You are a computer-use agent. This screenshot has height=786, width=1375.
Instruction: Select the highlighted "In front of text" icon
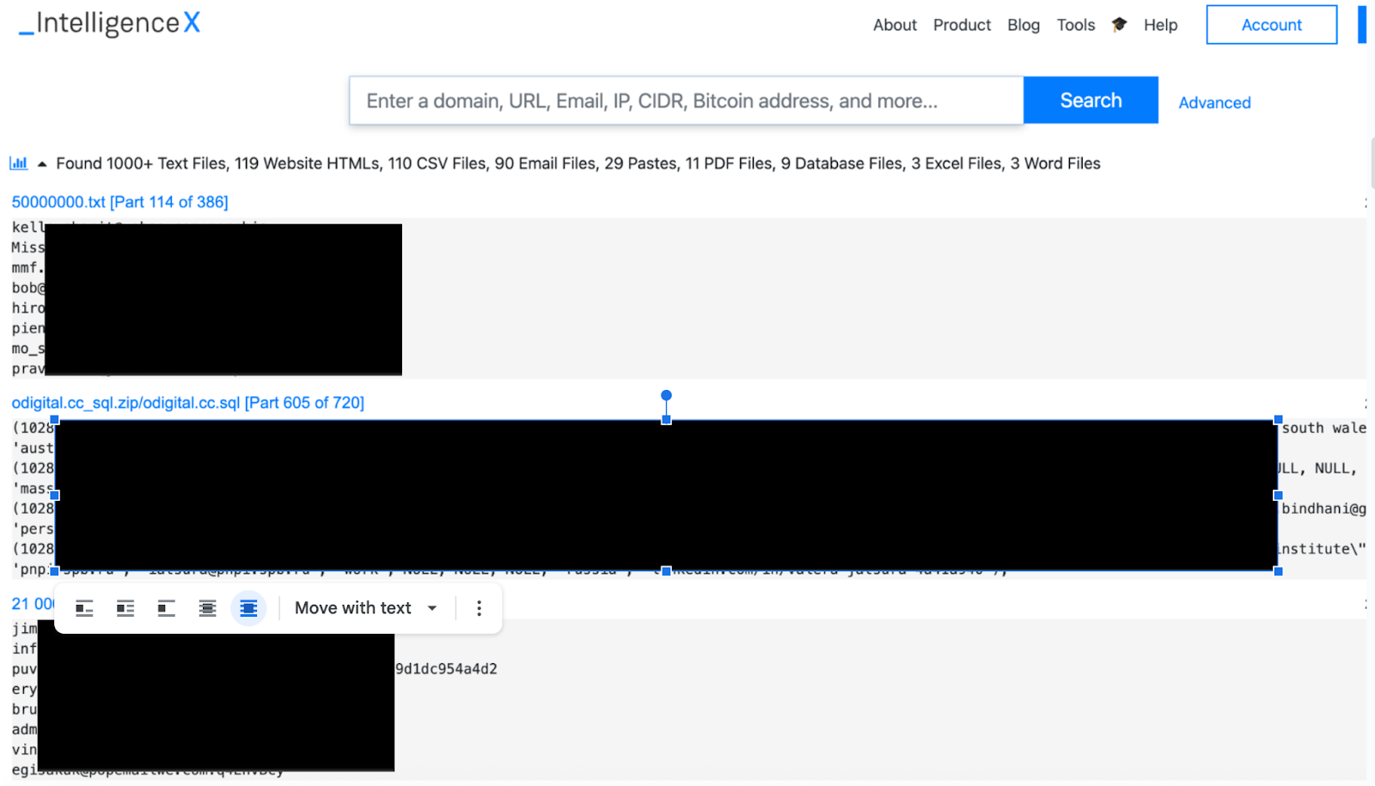(248, 607)
